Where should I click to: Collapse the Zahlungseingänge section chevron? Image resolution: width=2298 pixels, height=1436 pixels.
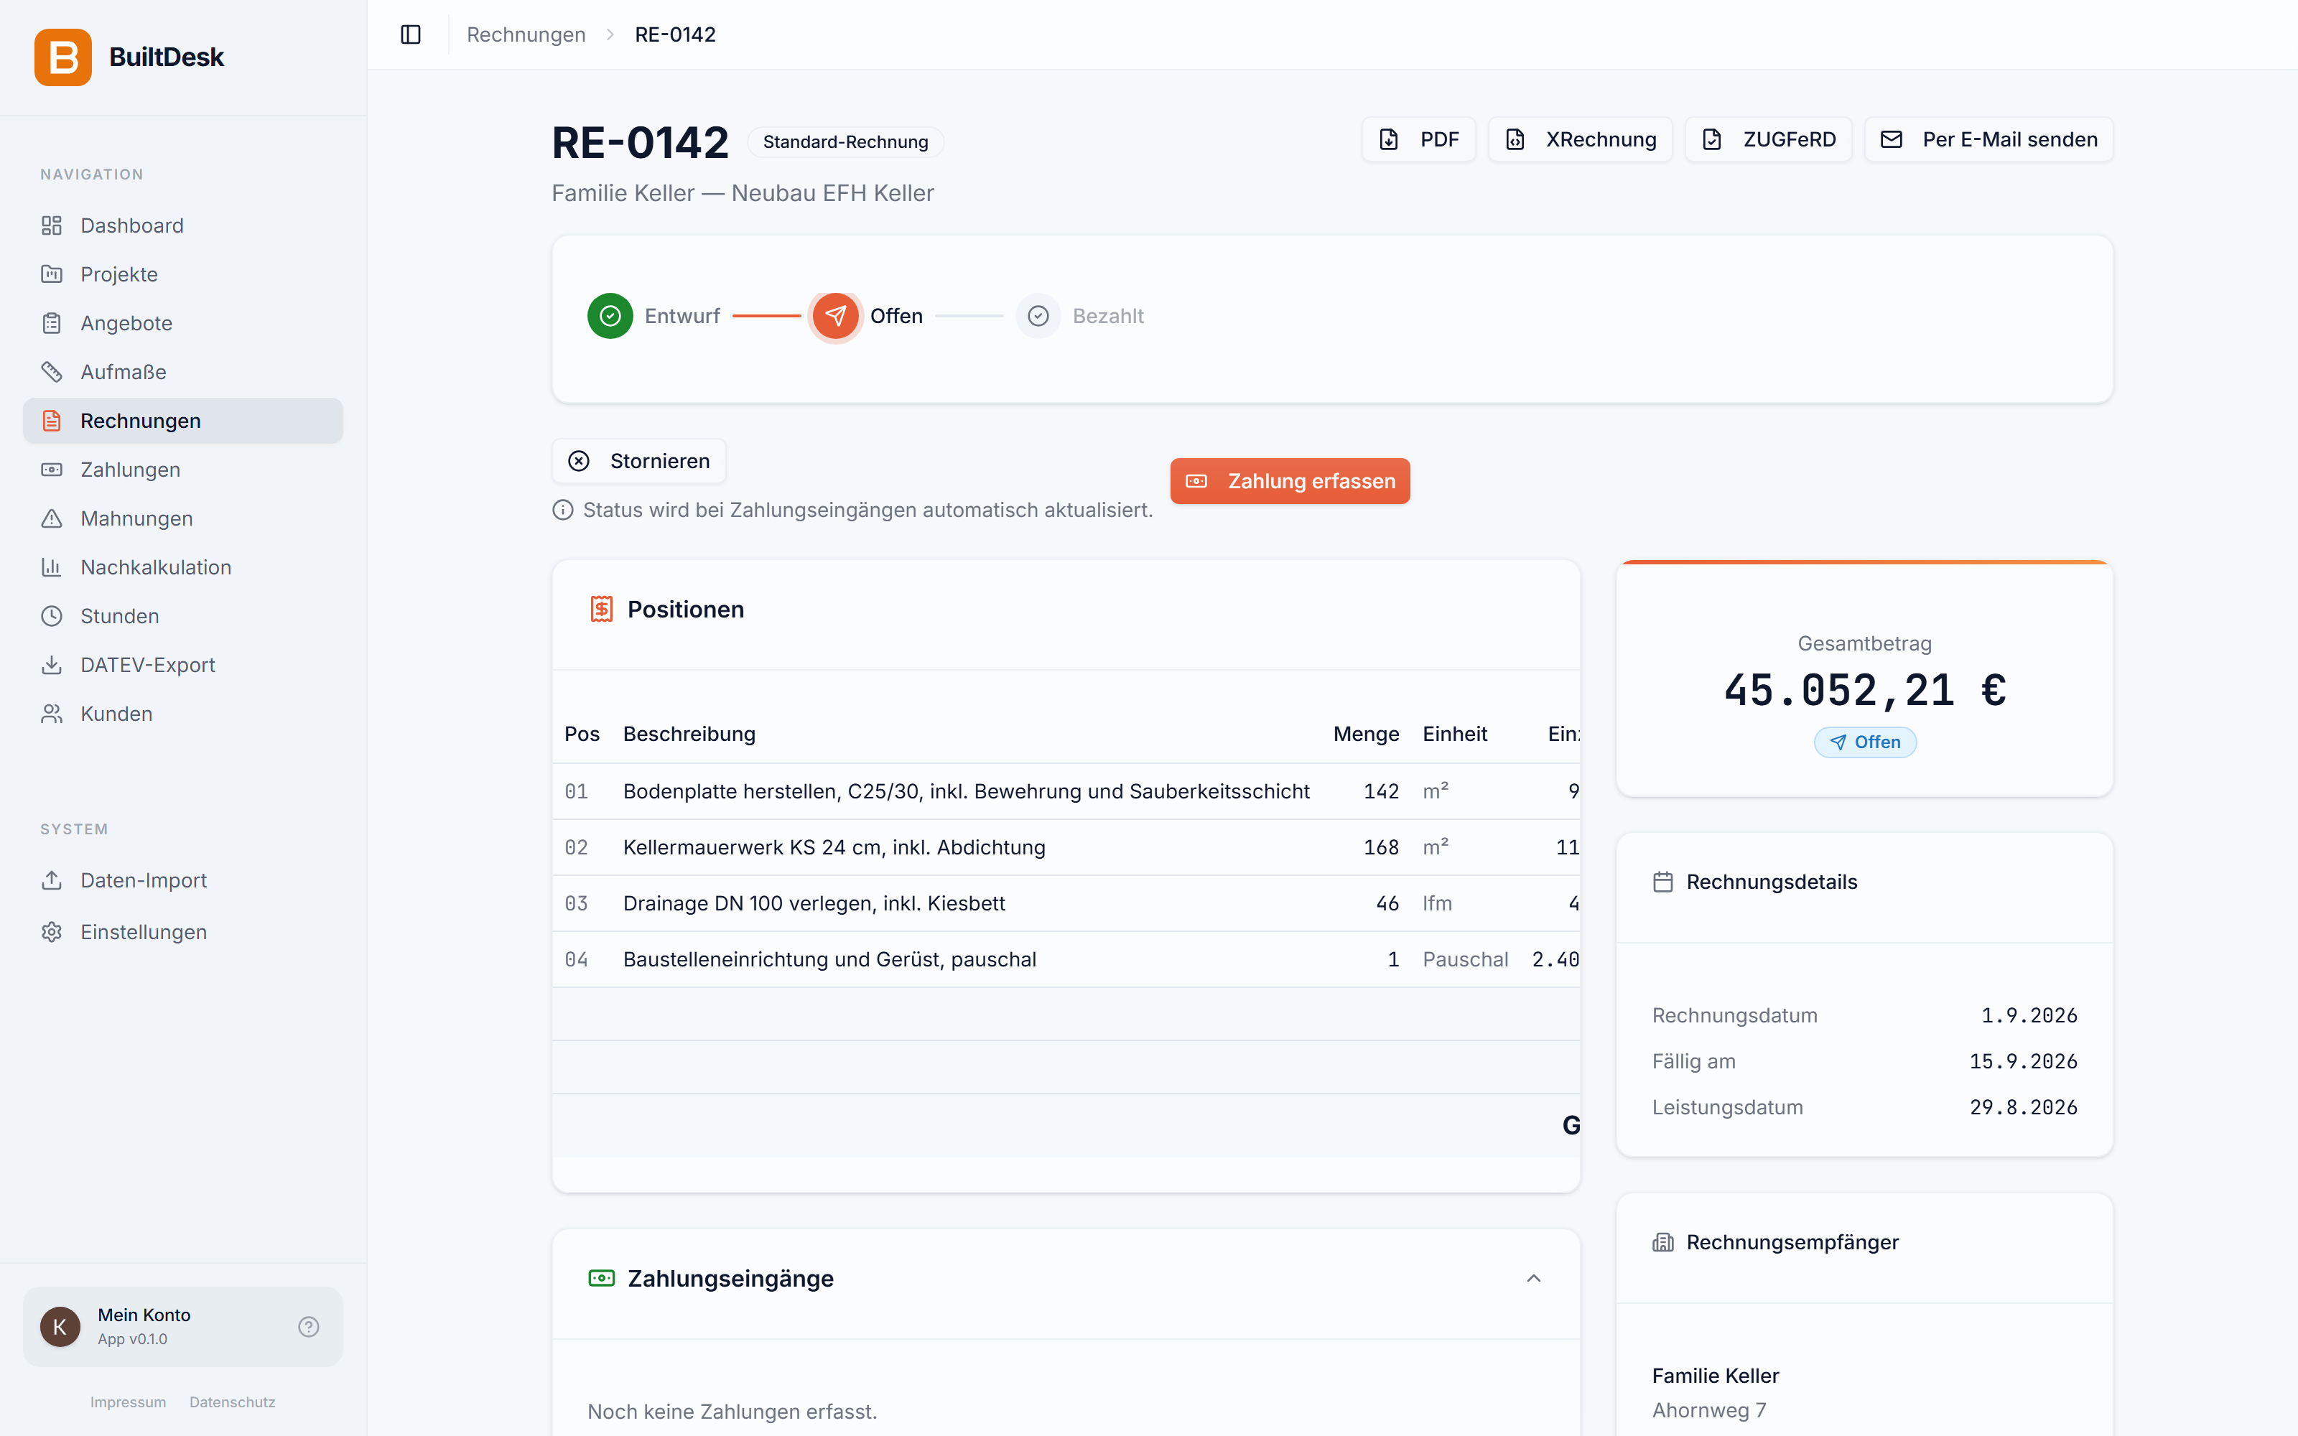point(1534,1278)
